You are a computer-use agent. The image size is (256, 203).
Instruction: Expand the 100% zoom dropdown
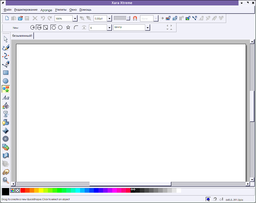tap(75, 19)
